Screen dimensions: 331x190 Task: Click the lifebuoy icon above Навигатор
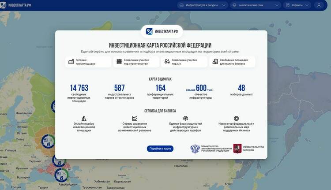(237, 118)
